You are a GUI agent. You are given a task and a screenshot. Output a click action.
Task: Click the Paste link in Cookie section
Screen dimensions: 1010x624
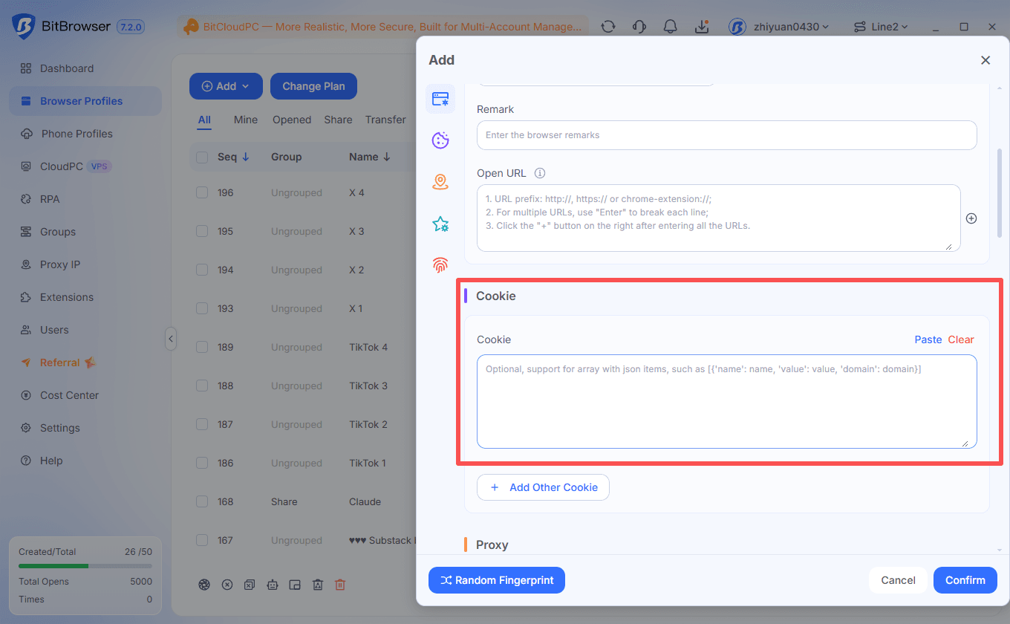pyautogui.click(x=928, y=339)
